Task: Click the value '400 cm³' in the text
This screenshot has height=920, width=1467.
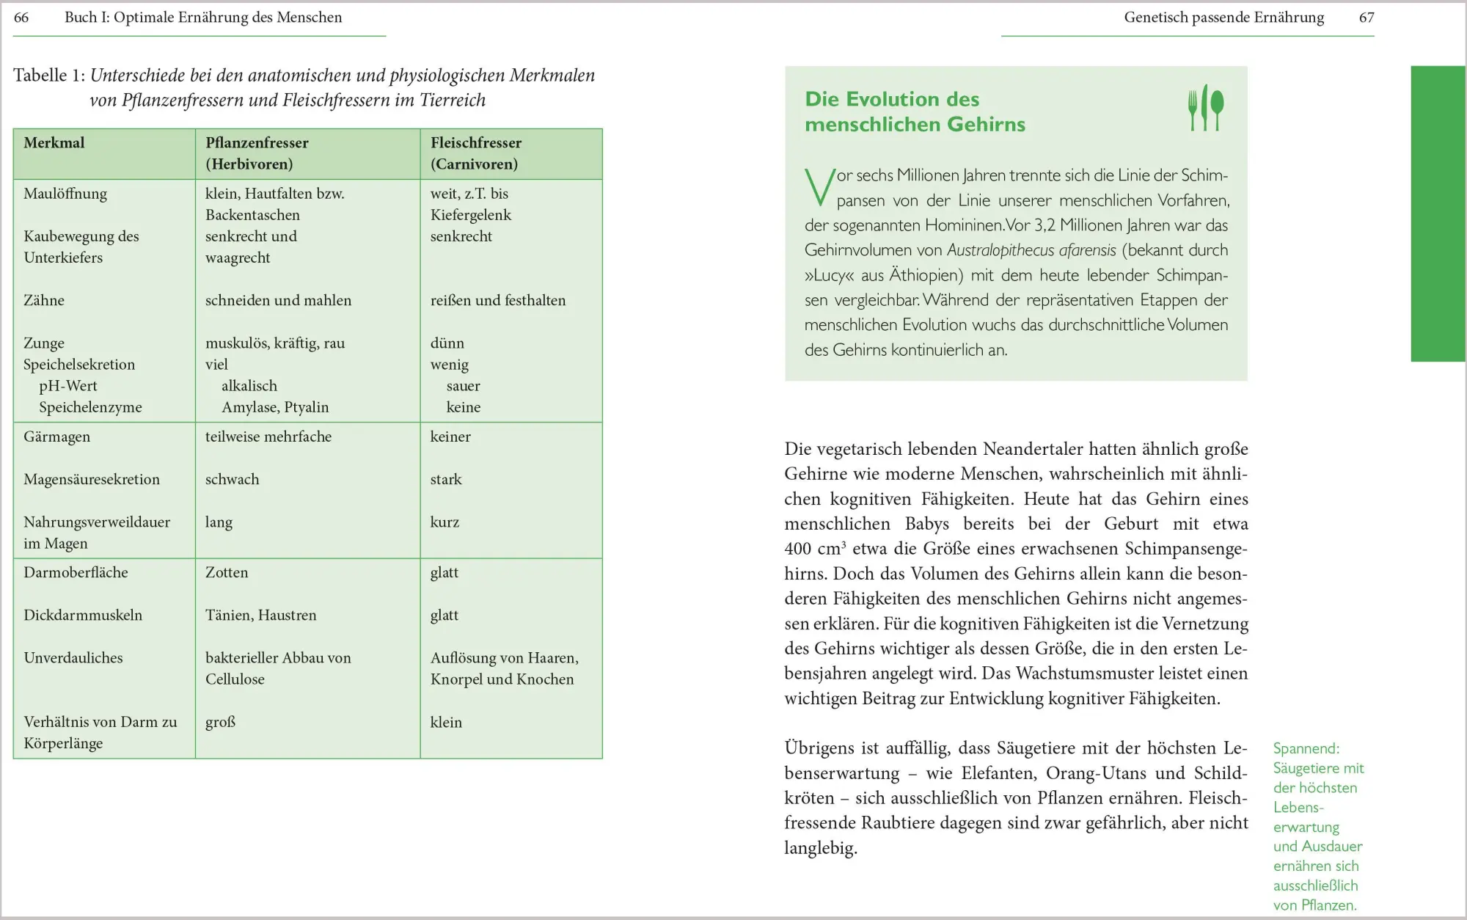Action: pyautogui.click(x=816, y=549)
